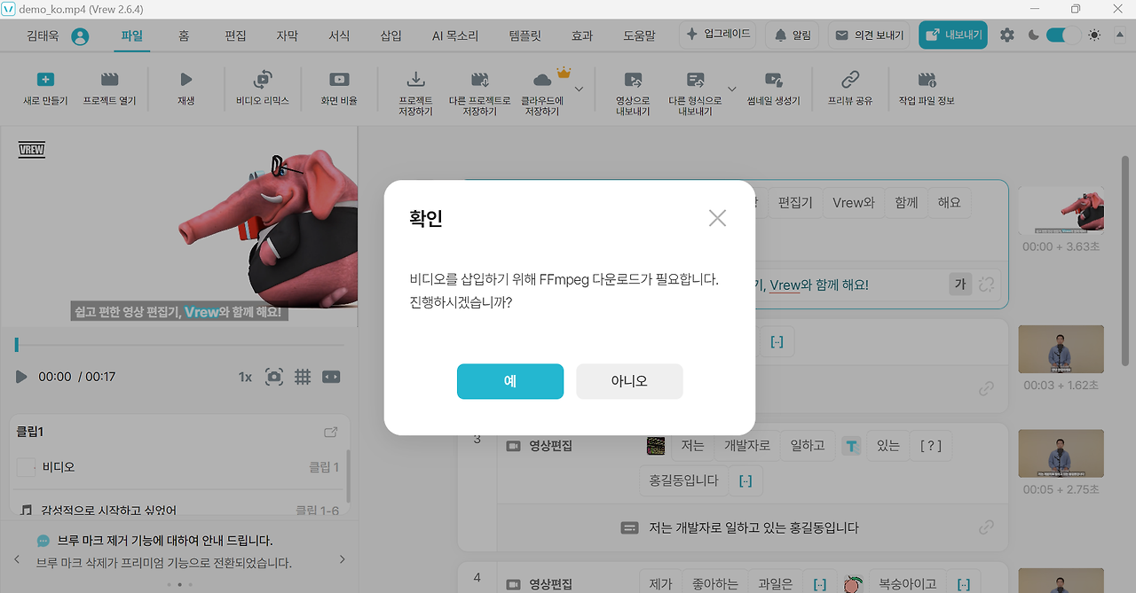Click the T text icon in clip 3
The width and height of the screenshot is (1136, 593).
pyautogui.click(x=851, y=446)
